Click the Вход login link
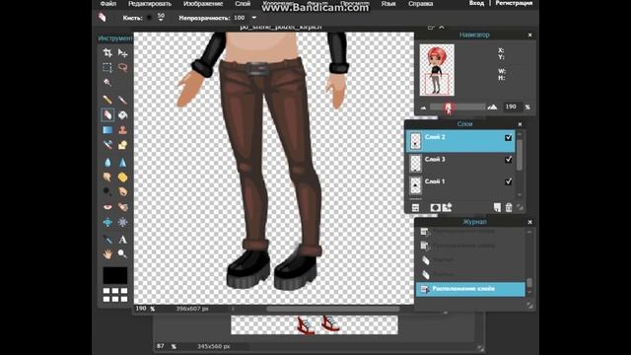This screenshot has width=631, height=355. pyautogui.click(x=476, y=3)
